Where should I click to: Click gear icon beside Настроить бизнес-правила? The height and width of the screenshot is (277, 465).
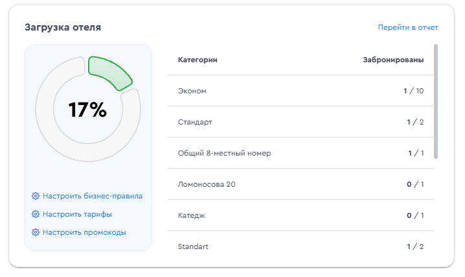pos(36,196)
